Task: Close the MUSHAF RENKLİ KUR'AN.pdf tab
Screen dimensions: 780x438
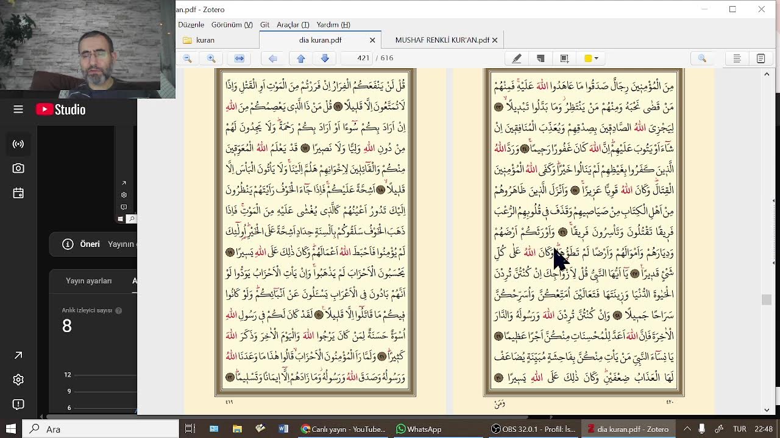Action: 495,40
